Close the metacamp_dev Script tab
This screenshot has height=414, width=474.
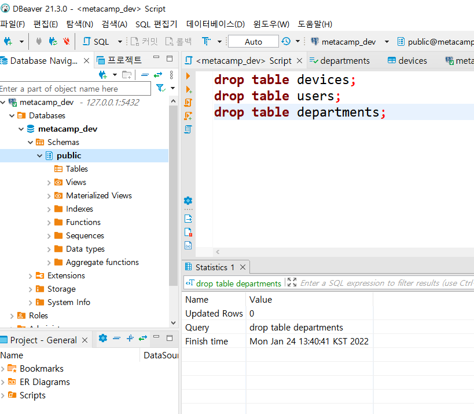pos(299,60)
